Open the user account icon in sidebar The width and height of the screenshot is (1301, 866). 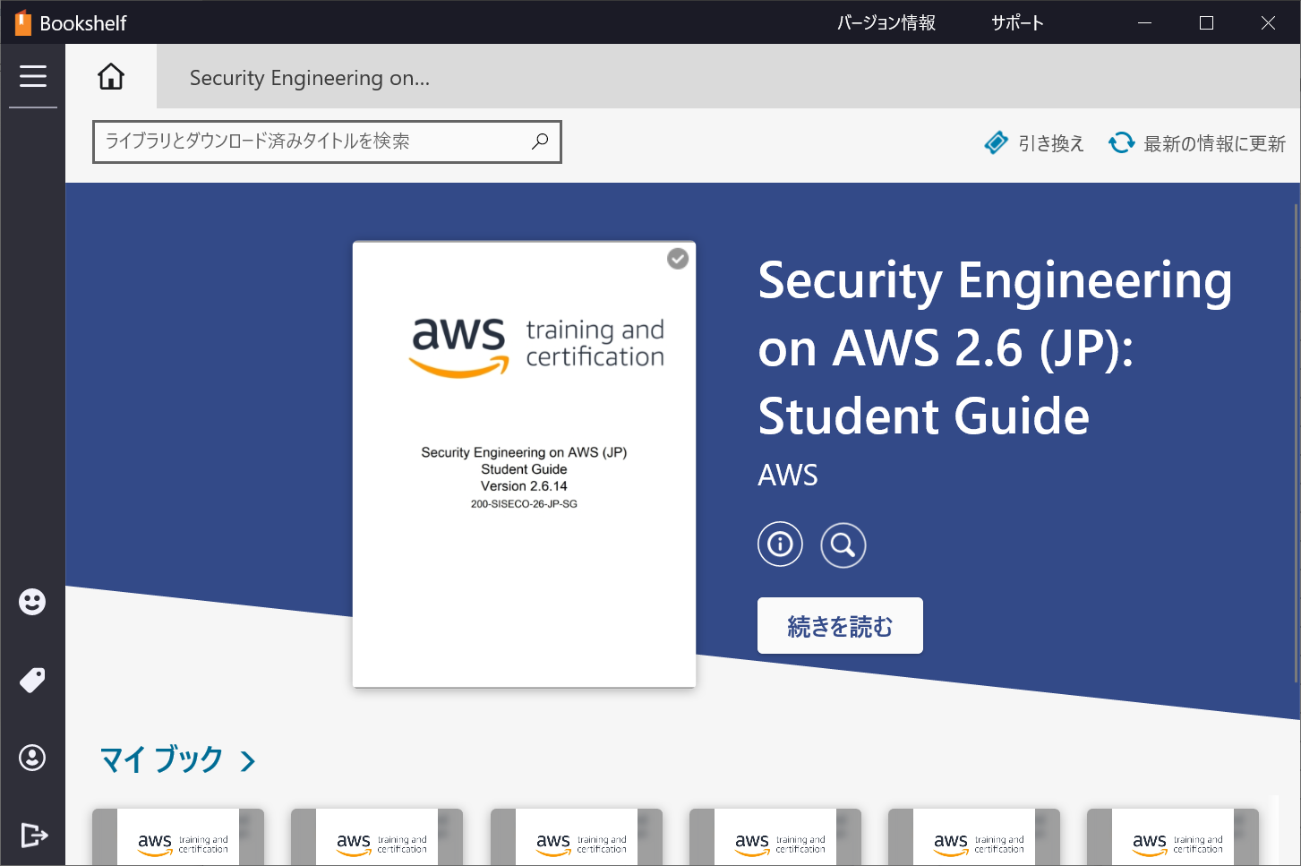pos(32,758)
